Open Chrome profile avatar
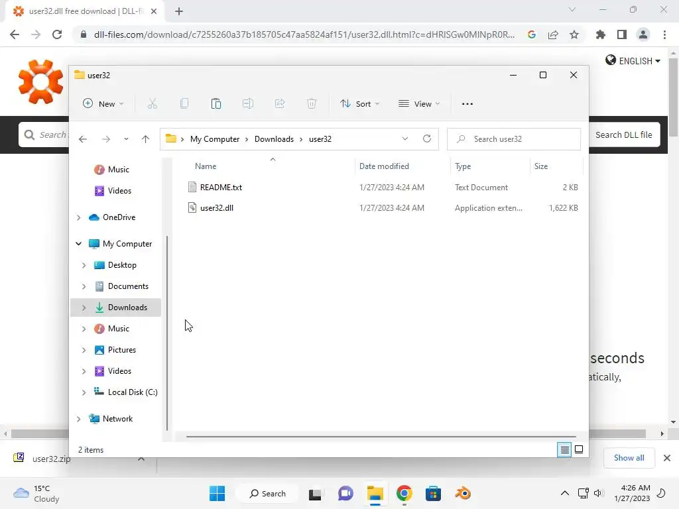This screenshot has width=679, height=509. point(643,34)
